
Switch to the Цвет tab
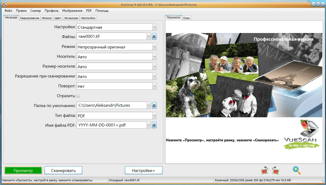[58, 18]
